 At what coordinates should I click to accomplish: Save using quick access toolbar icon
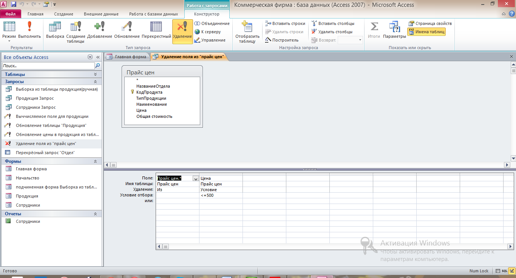click(14, 5)
